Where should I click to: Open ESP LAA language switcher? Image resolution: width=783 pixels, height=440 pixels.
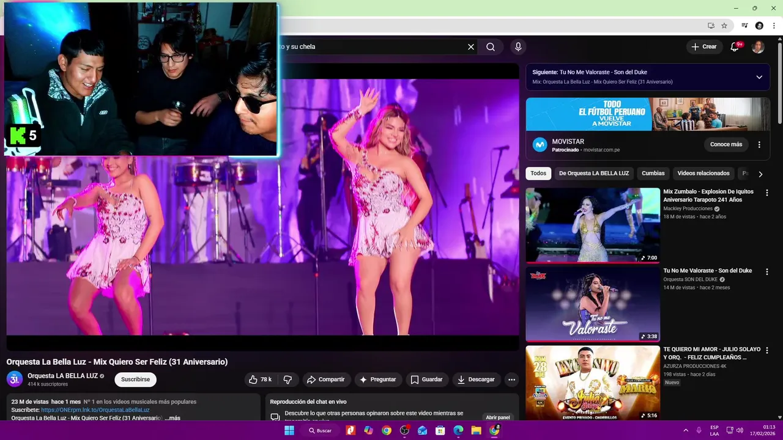[x=714, y=430]
